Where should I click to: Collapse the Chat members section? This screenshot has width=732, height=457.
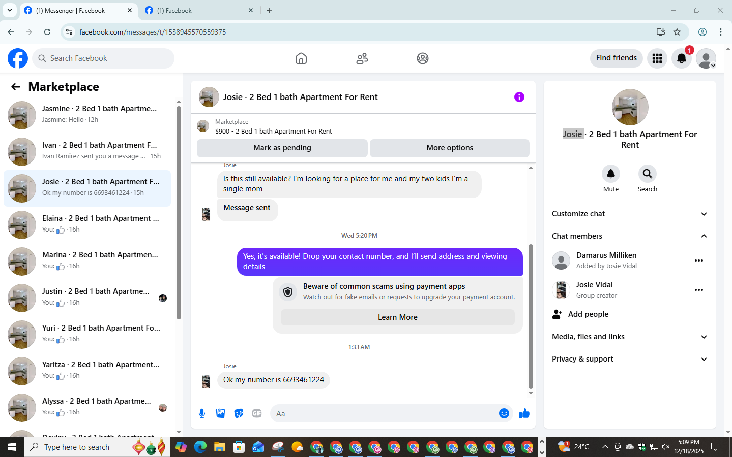click(630, 236)
